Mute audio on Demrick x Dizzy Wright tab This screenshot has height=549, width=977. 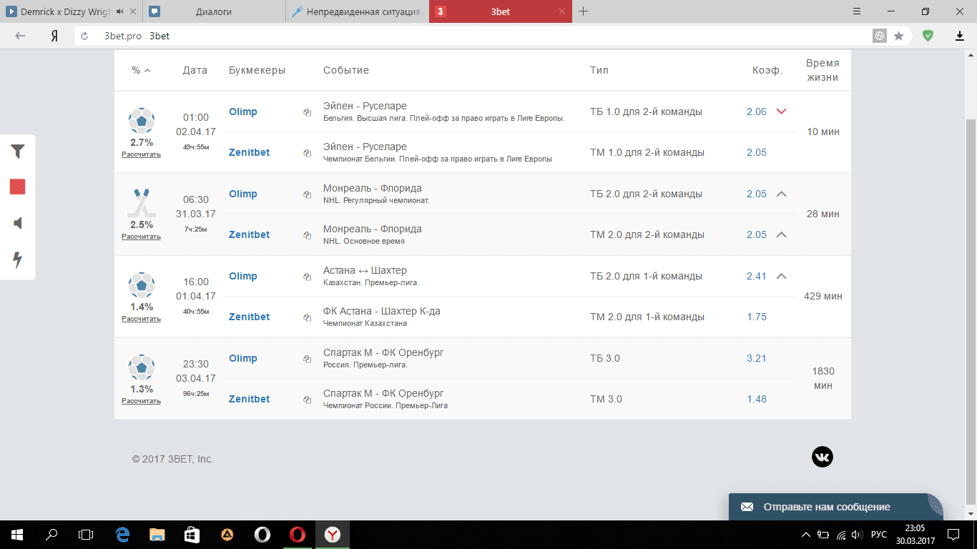point(119,11)
